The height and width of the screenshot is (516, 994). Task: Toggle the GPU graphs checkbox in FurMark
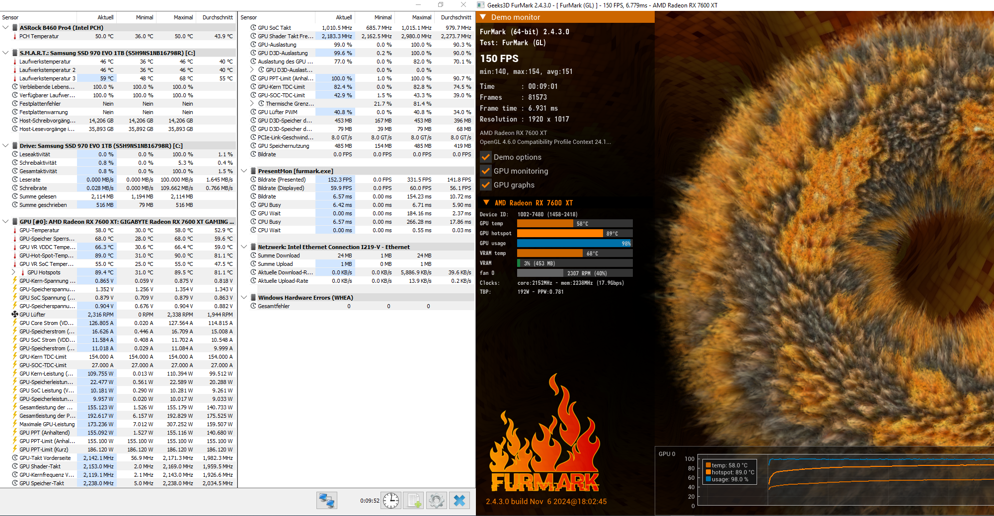pyautogui.click(x=486, y=185)
